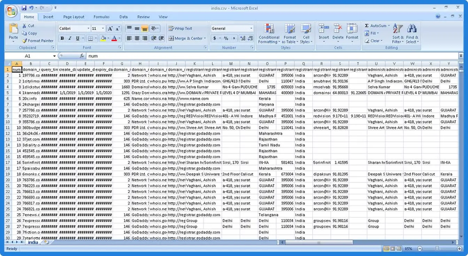Switch to the Data tab
The image size is (468, 256).
124,17
